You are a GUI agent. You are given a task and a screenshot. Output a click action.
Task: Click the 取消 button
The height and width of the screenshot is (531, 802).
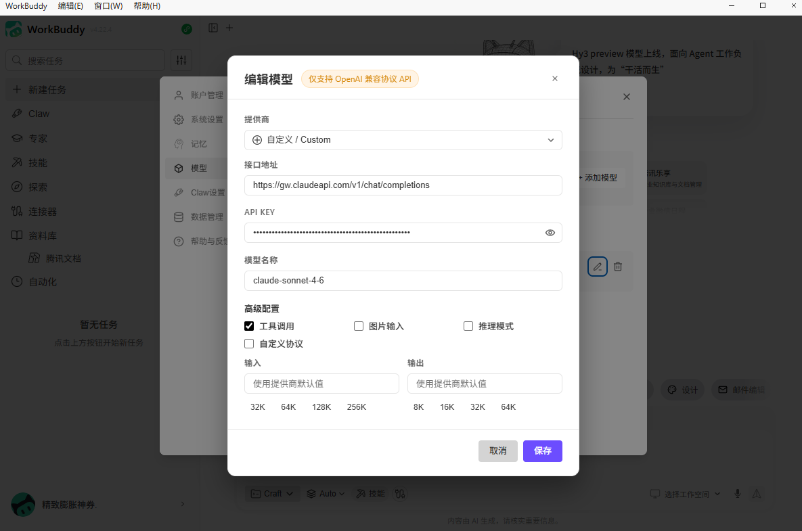(497, 451)
